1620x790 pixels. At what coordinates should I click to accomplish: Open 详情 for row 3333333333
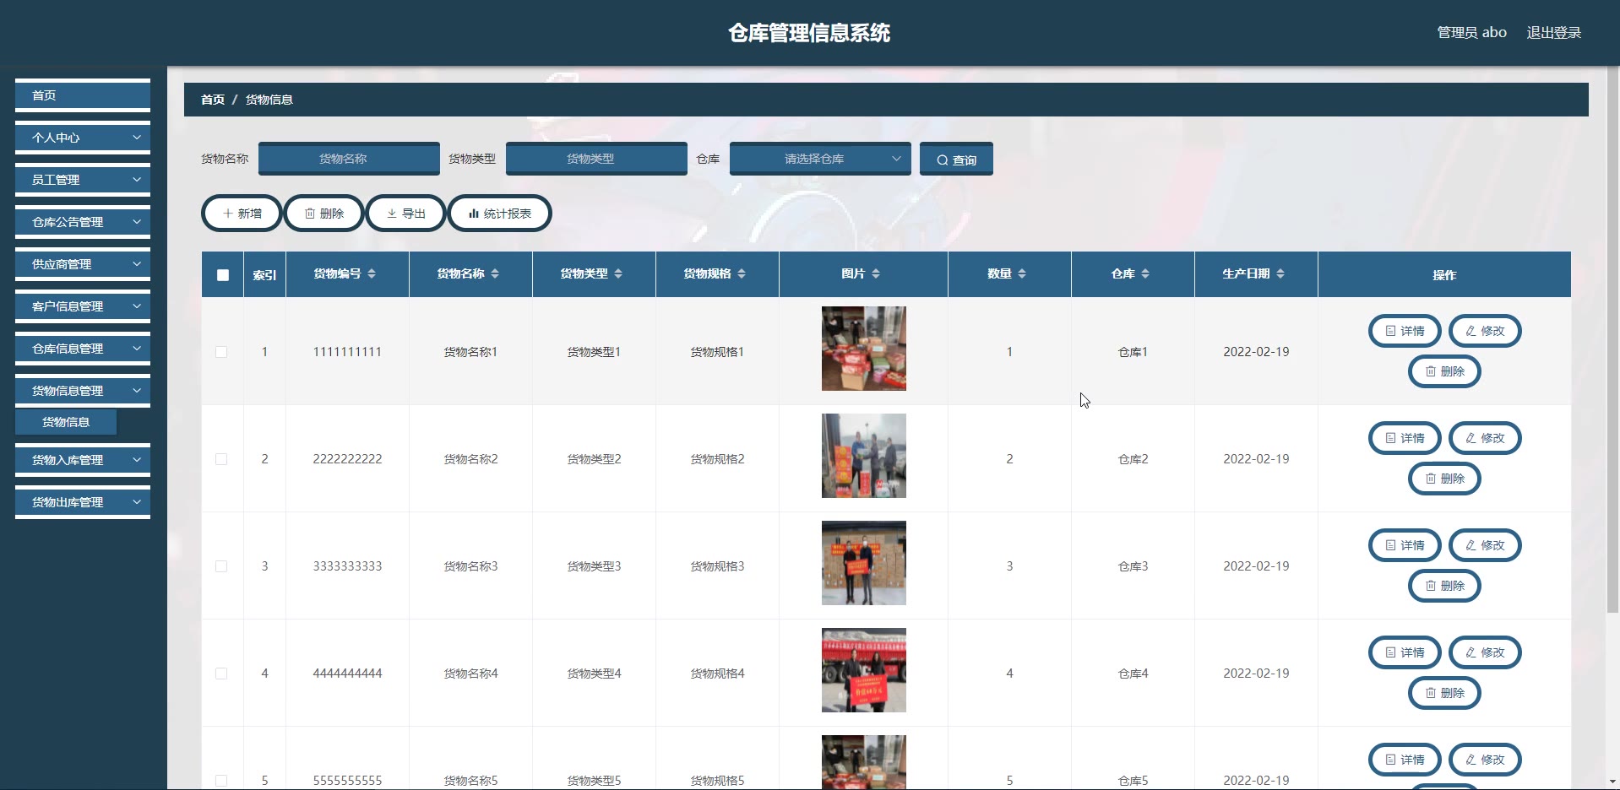point(1405,545)
